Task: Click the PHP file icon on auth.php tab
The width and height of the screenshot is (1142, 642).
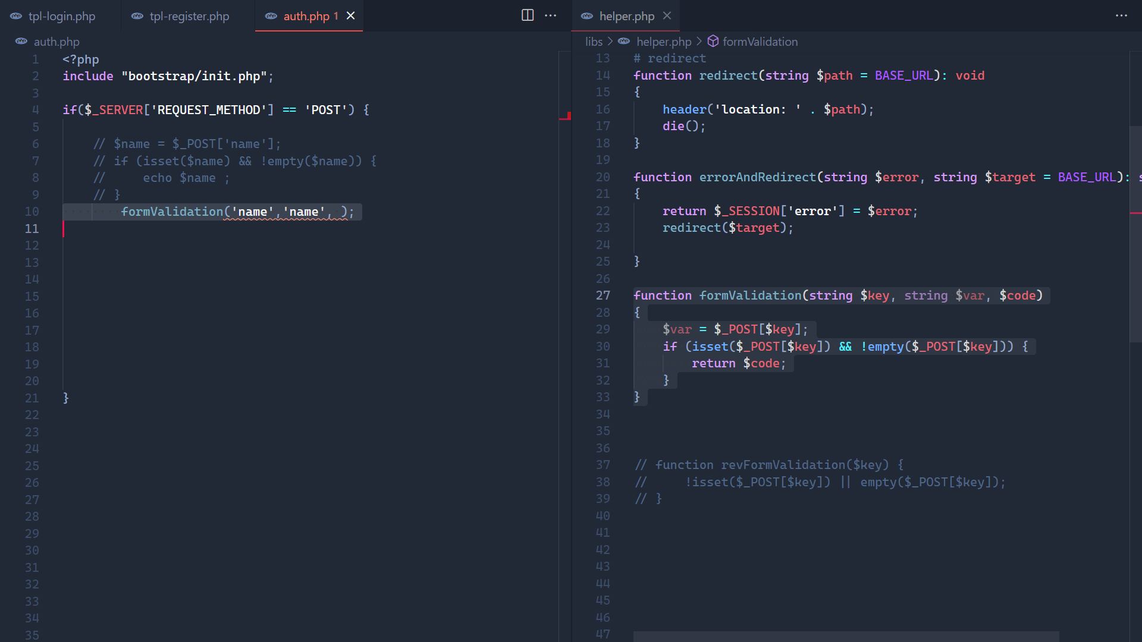Action: (271, 16)
